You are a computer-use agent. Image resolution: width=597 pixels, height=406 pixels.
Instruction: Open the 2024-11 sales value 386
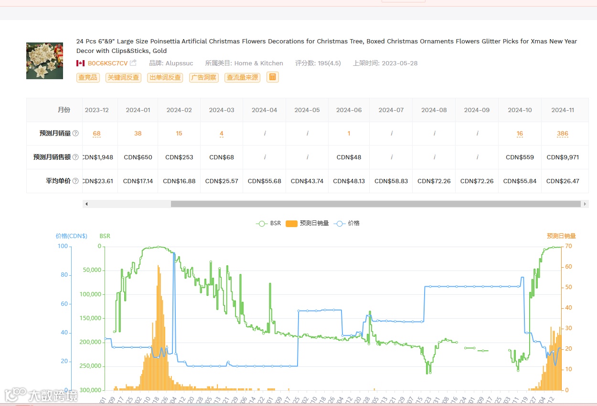563,134
